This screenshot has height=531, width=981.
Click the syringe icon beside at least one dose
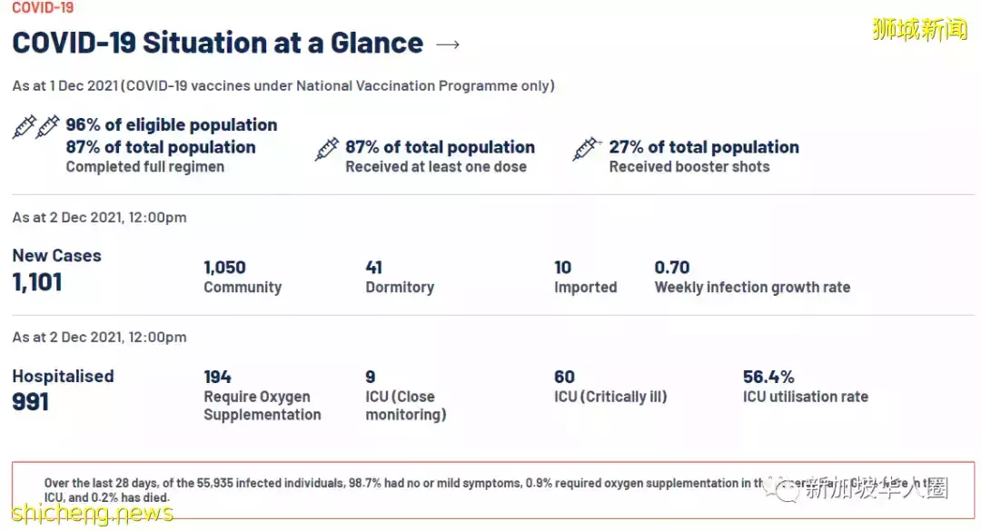pyautogui.click(x=327, y=149)
